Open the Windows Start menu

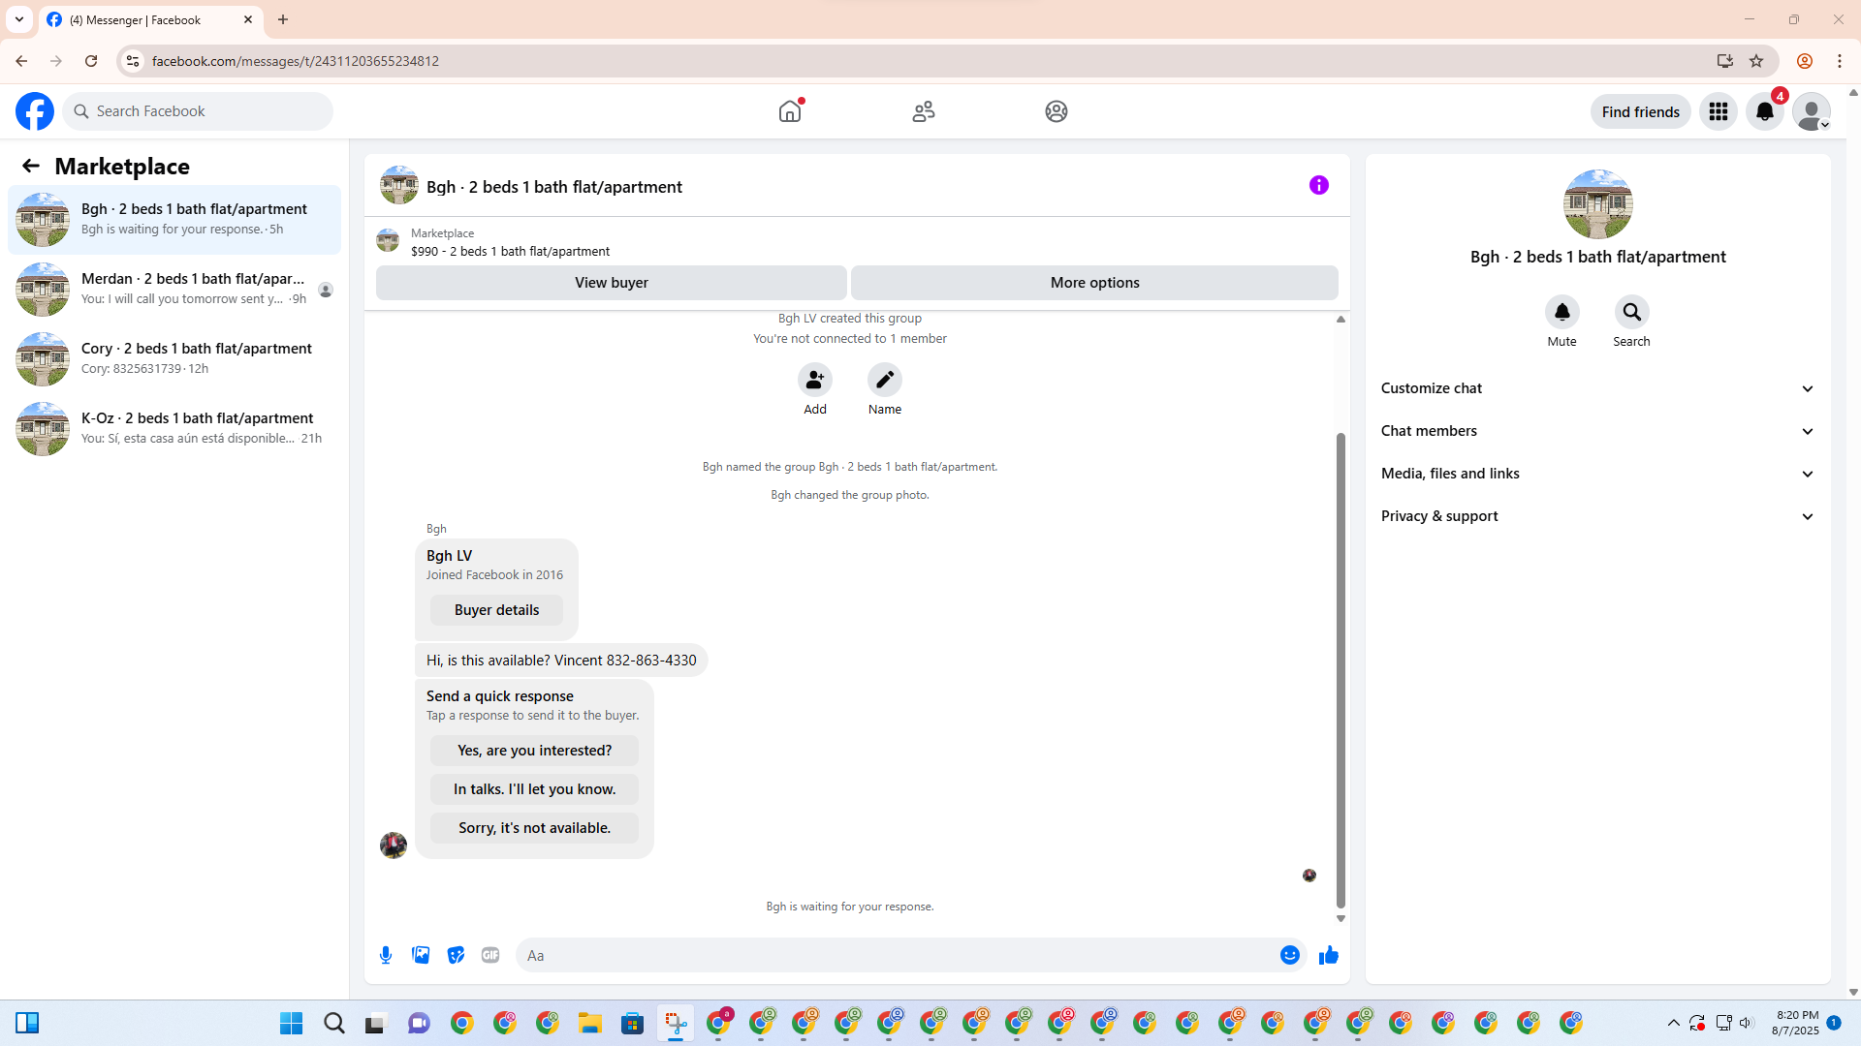[291, 1024]
